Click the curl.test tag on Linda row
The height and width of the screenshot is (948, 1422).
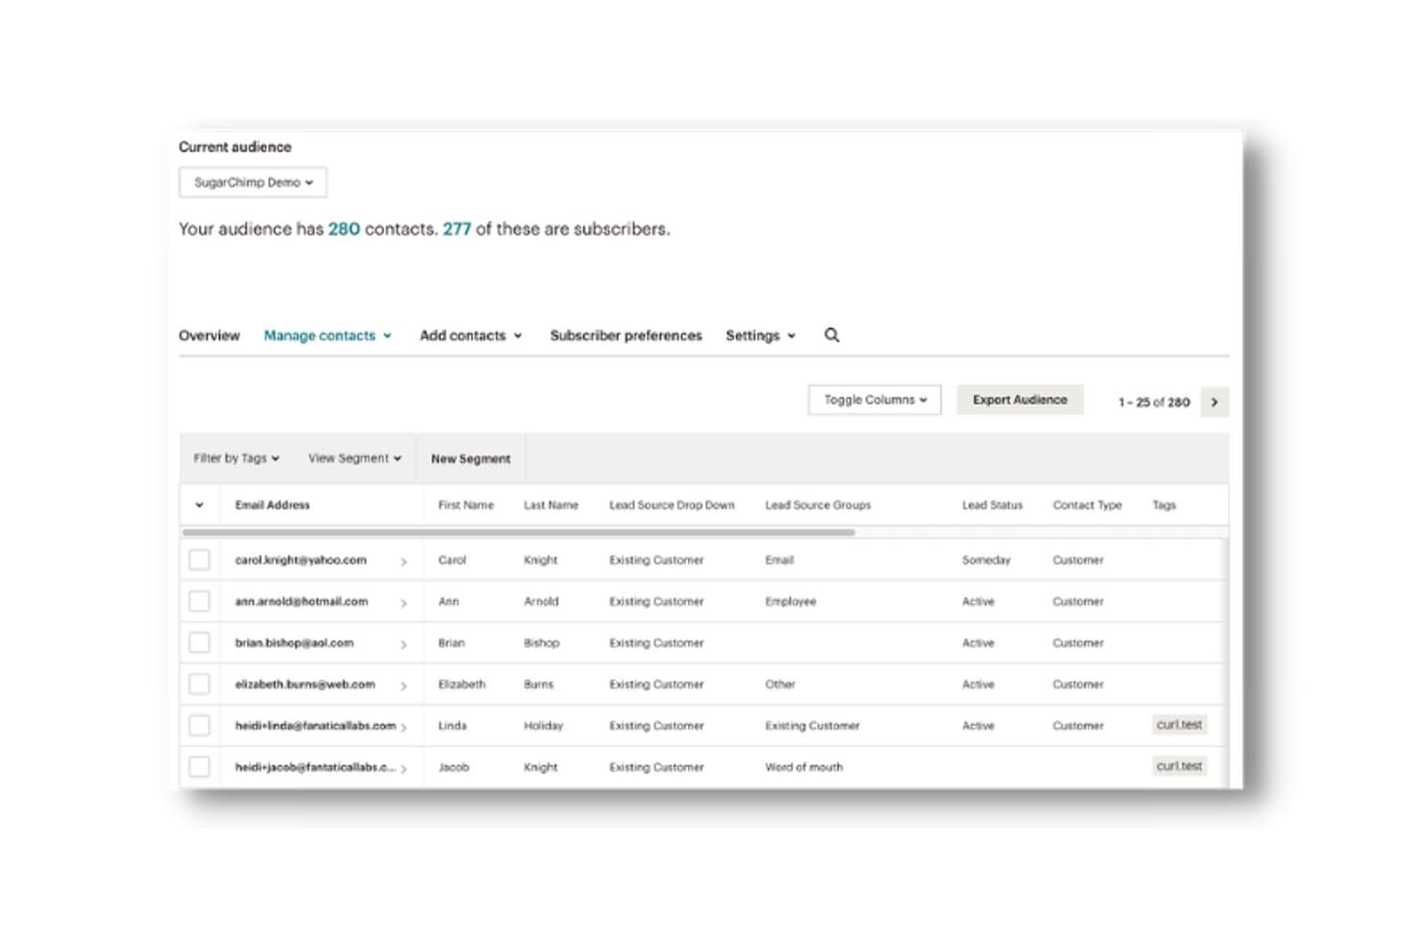tap(1179, 725)
